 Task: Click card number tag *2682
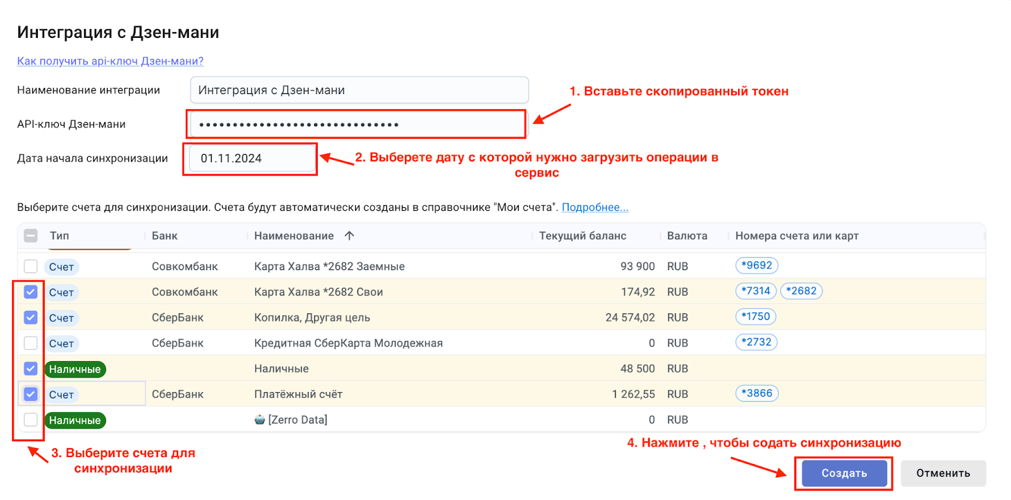coord(801,291)
